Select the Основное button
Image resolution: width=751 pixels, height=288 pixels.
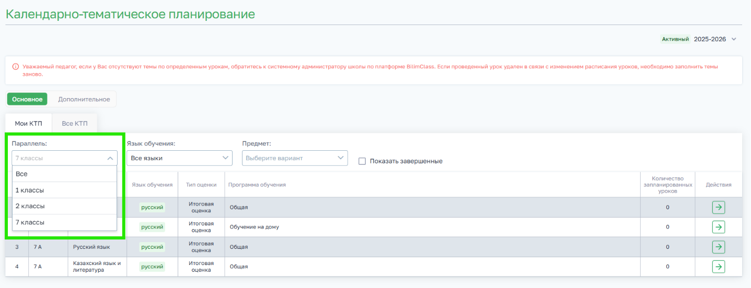[x=27, y=99]
